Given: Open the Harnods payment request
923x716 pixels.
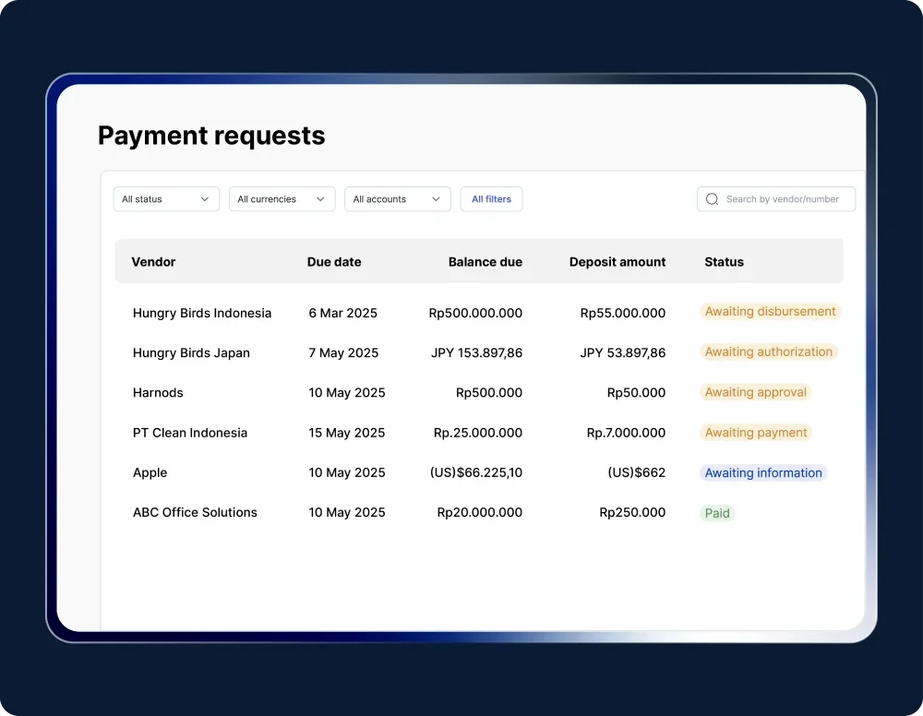Looking at the screenshot, I should tap(158, 393).
